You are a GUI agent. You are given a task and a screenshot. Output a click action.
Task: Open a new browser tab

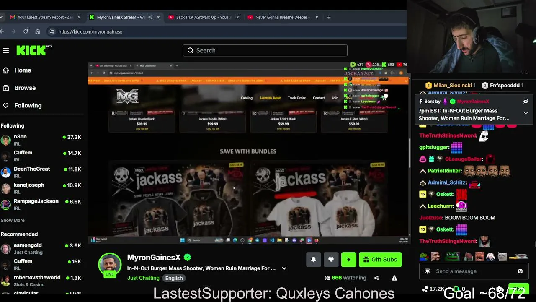tap(329, 17)
